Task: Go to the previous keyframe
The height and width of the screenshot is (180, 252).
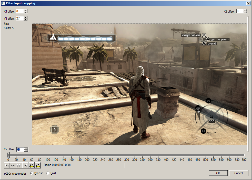Action: click(x=32, y=165)
